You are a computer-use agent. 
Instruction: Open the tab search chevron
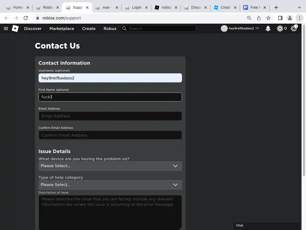(299, 7)
